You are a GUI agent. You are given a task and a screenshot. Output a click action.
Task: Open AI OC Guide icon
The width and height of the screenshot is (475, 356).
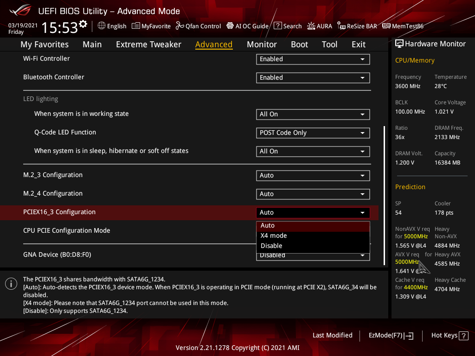coord(230,26)
